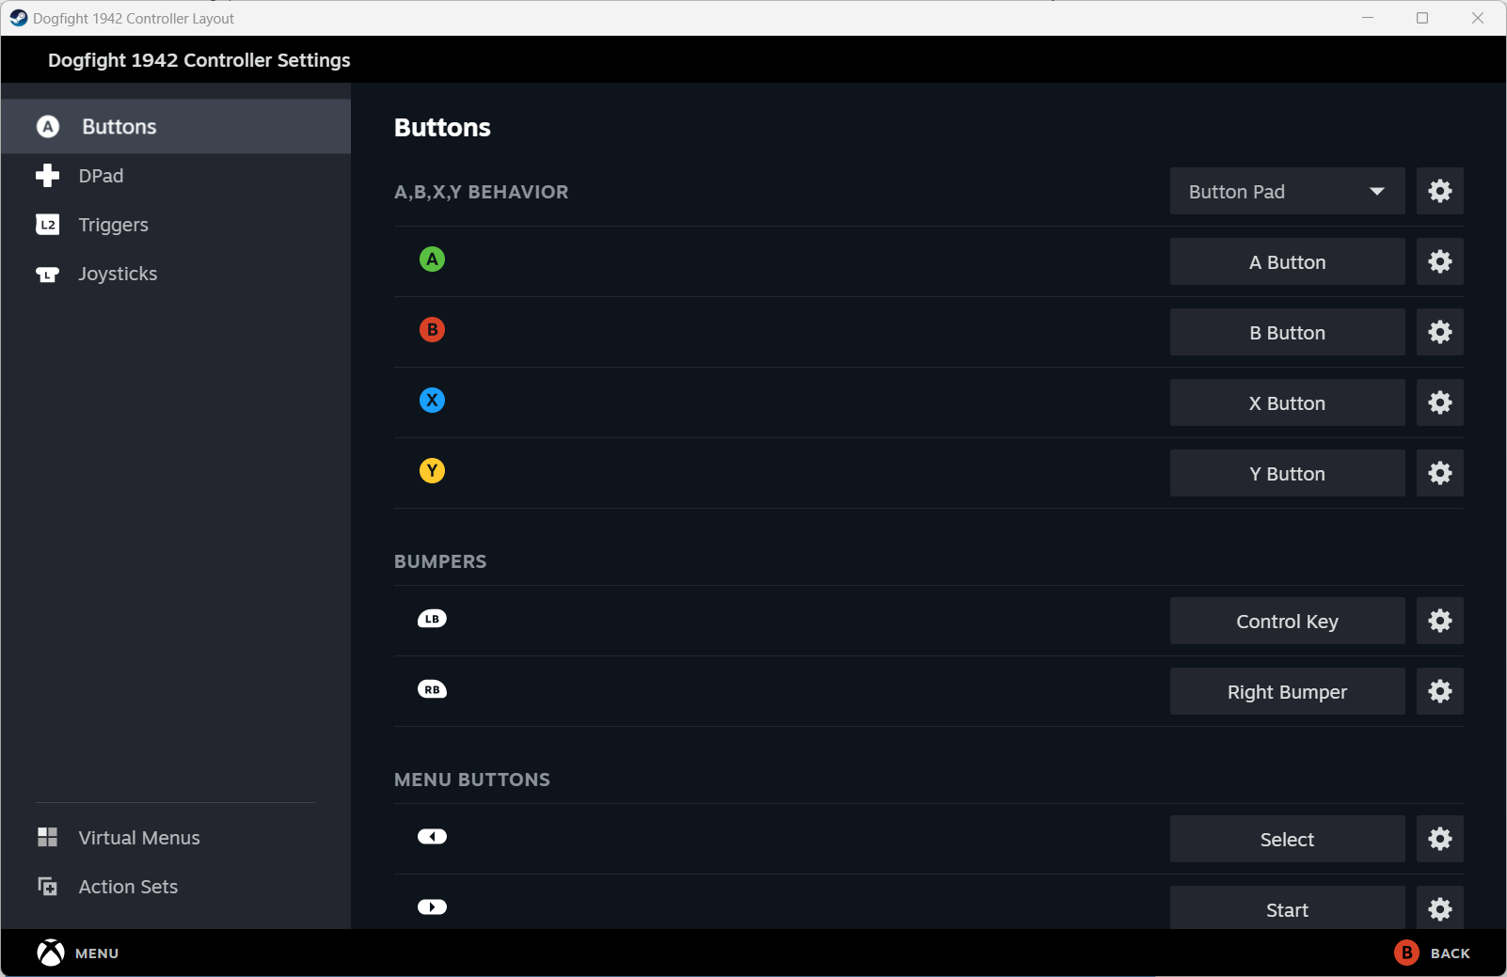Click the start menu button glyph
The image size is (1507, 977).
pyautogui.click(x=432, y=907)
